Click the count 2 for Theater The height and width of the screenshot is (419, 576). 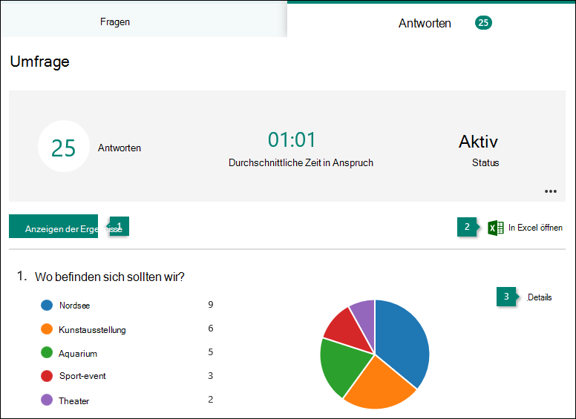(211, 400)
